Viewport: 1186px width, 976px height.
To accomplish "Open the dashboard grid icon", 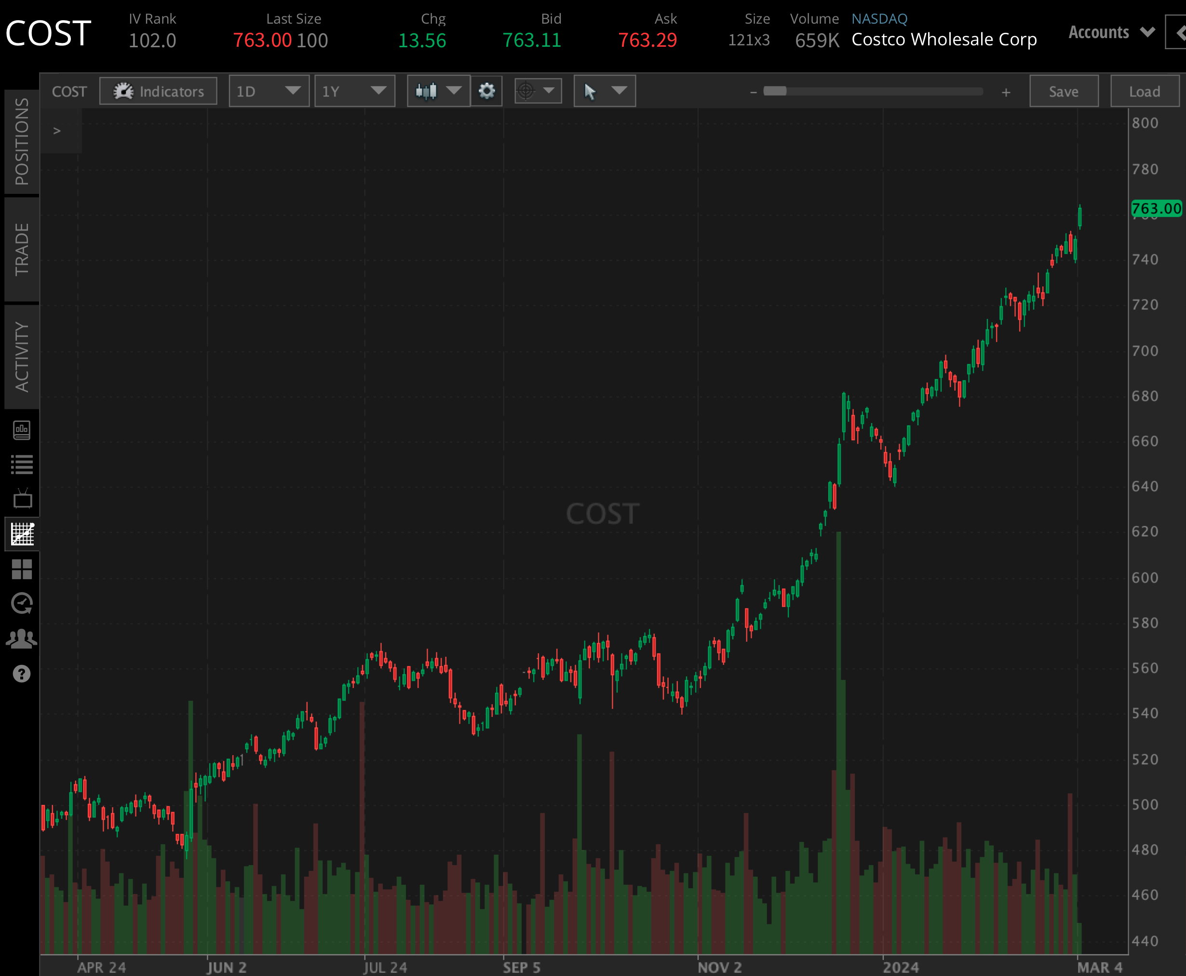I will (22, 570).
